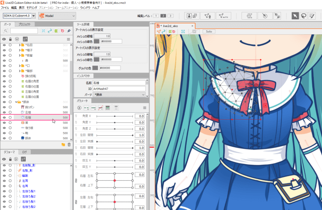Viewport: 322px width, 210px height.
Task: Select the 胸リボン row in Parts list
Action: click(x=35, y=107)
